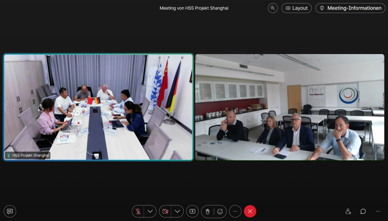Start the camera video
Image resolution: width=388 pixels, height=221 pixels.
(165, 211)
